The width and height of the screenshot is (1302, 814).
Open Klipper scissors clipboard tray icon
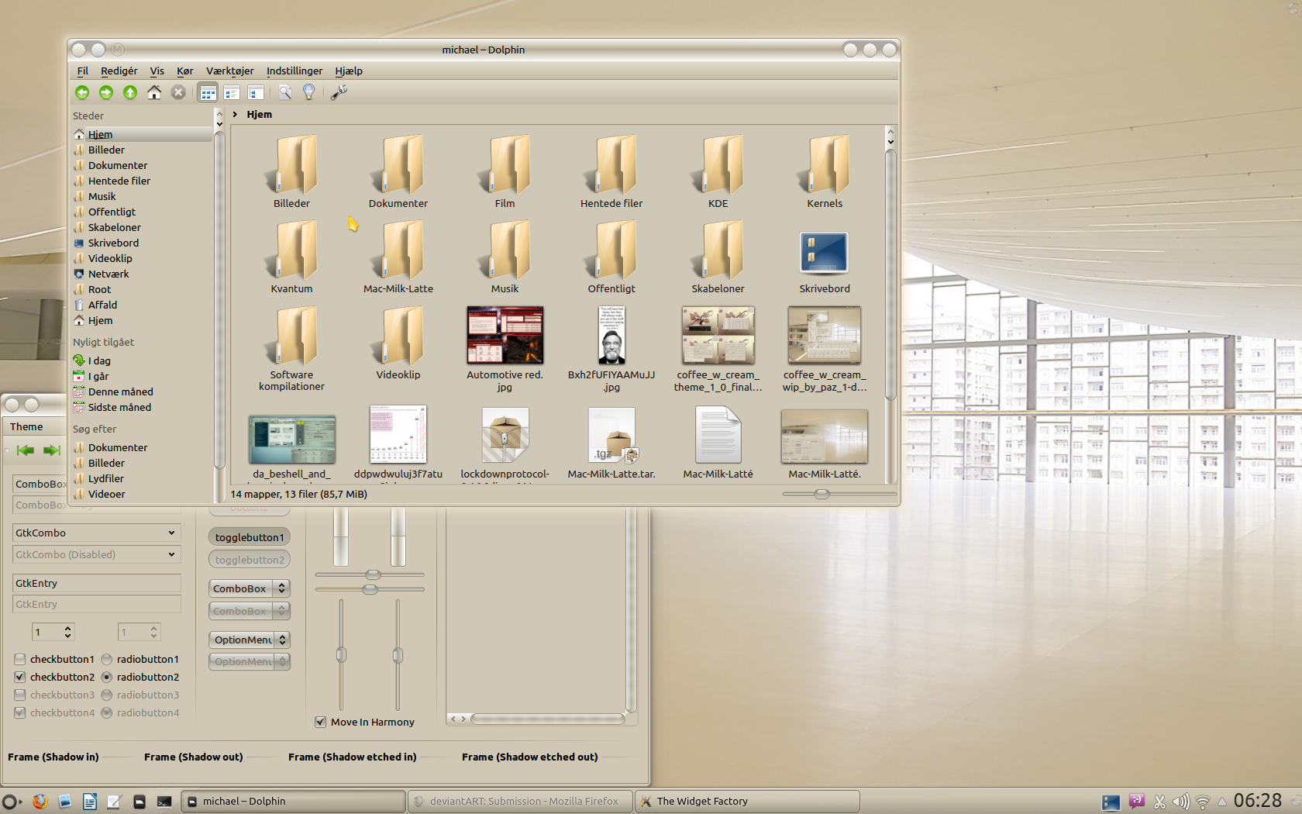click(x=1159, y=802)
